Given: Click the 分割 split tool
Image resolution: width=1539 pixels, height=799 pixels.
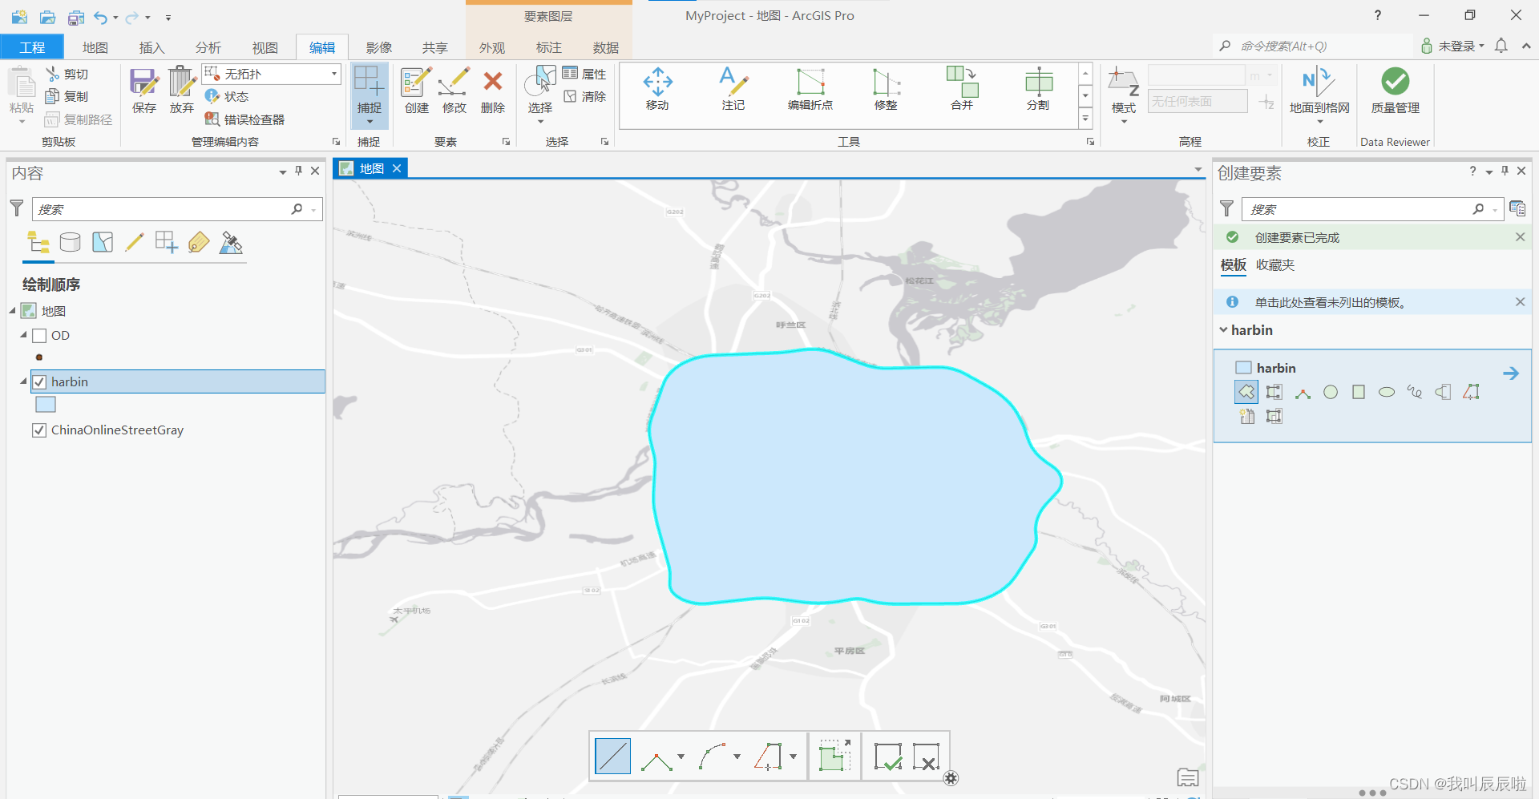Looking at the screenshot, I should click(1038, 88).
